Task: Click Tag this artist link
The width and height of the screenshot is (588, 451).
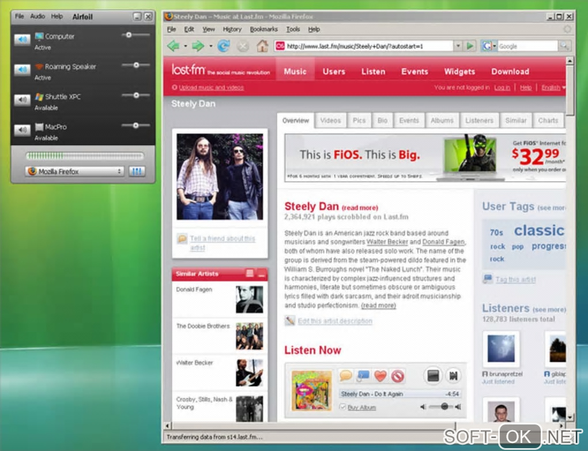Action: point(515,279)
